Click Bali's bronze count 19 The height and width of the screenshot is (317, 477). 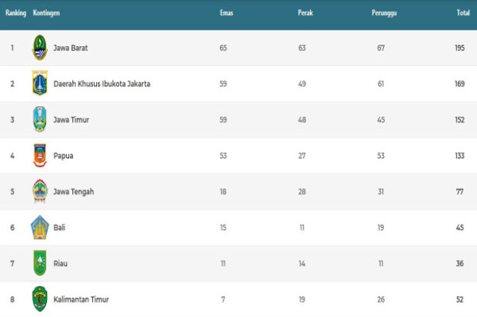click(x=381, y=228)
